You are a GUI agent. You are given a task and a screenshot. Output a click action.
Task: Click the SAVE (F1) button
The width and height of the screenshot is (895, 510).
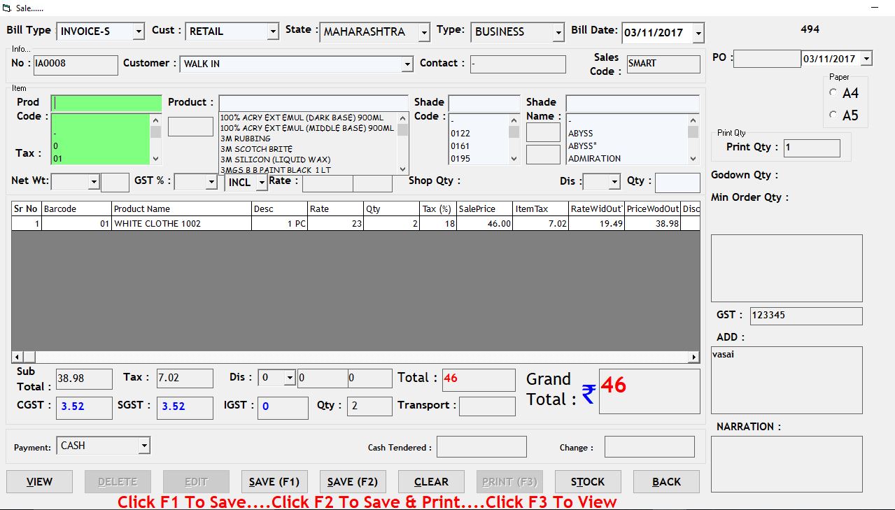274,482
